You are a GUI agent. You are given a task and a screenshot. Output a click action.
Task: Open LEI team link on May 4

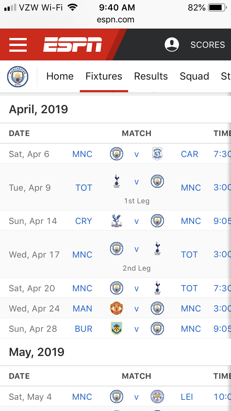187,397
